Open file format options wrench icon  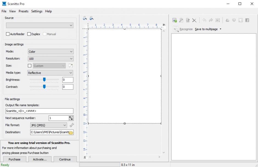[72, 125]
